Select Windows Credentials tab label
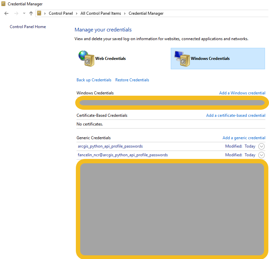 click(x=210, y=59)
